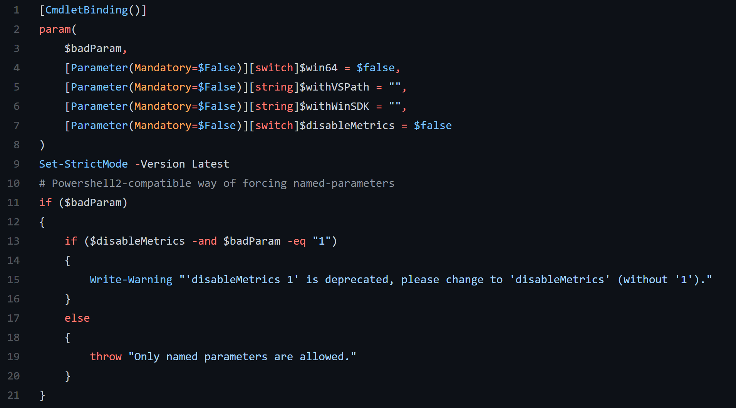Click the CmdletBinding attribute text
This screenshot has height=408, width=736.
pos(86,10)
